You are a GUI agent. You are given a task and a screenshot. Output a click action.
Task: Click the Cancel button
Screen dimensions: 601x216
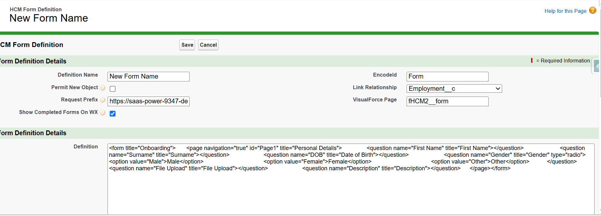[208, 45]
